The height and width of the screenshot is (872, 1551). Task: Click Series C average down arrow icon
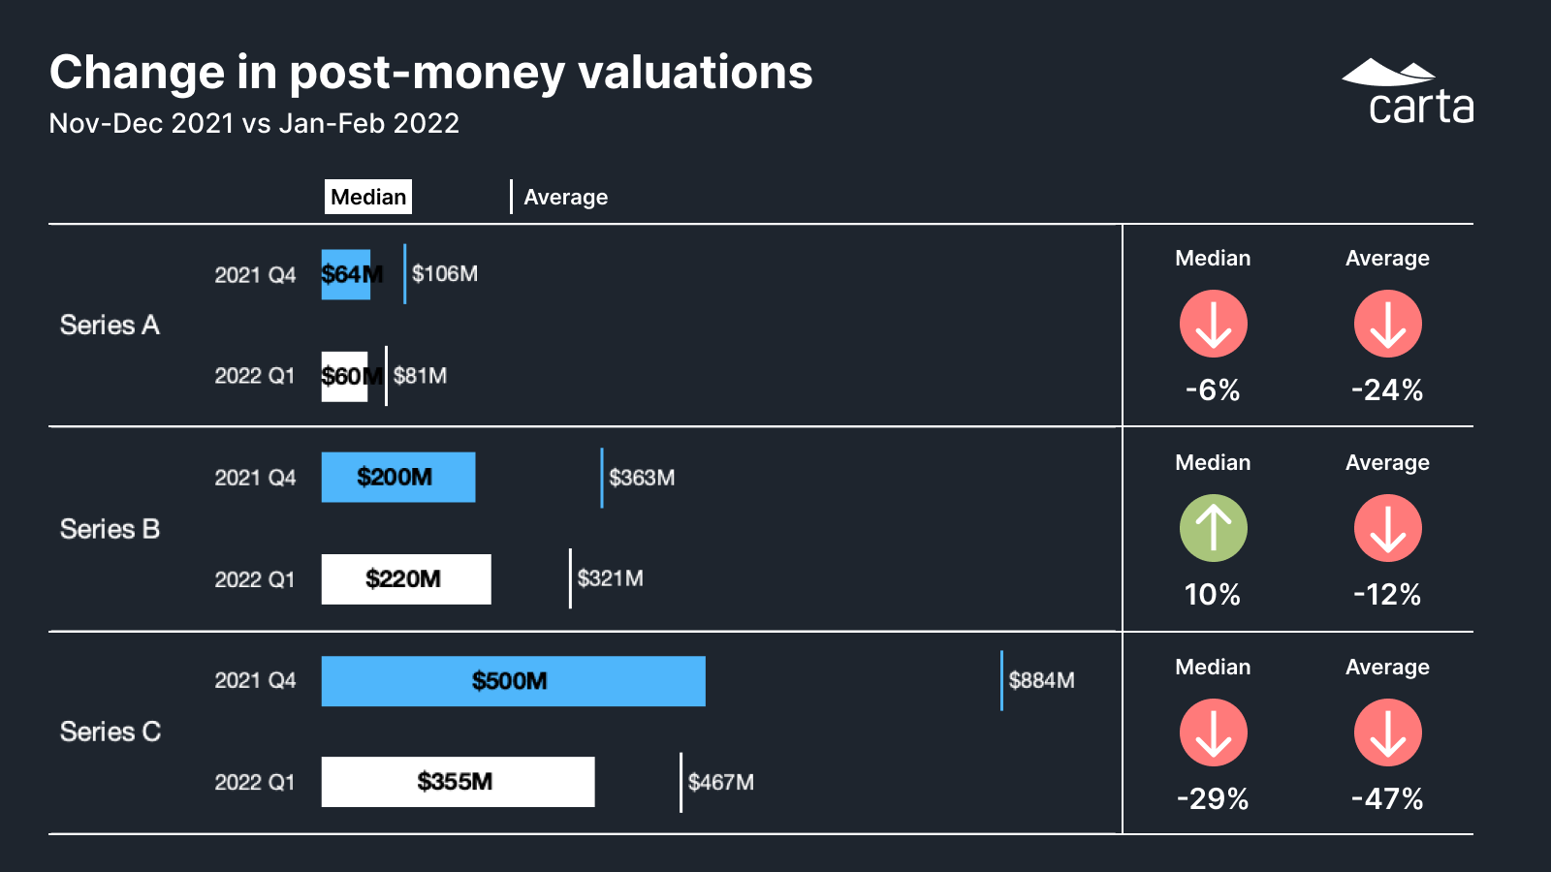tap(1387, 732)
